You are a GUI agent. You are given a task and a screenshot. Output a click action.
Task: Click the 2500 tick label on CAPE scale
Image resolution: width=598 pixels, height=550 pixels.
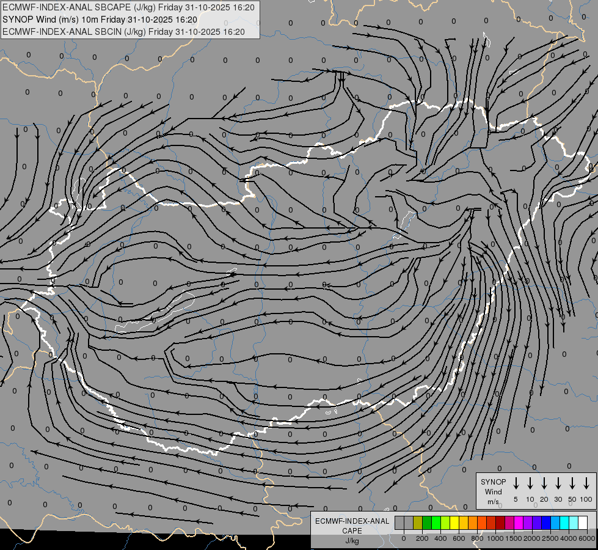[550, 538]
